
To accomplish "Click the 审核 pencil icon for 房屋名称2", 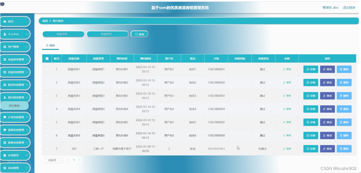I will click(x=284, y=82).
